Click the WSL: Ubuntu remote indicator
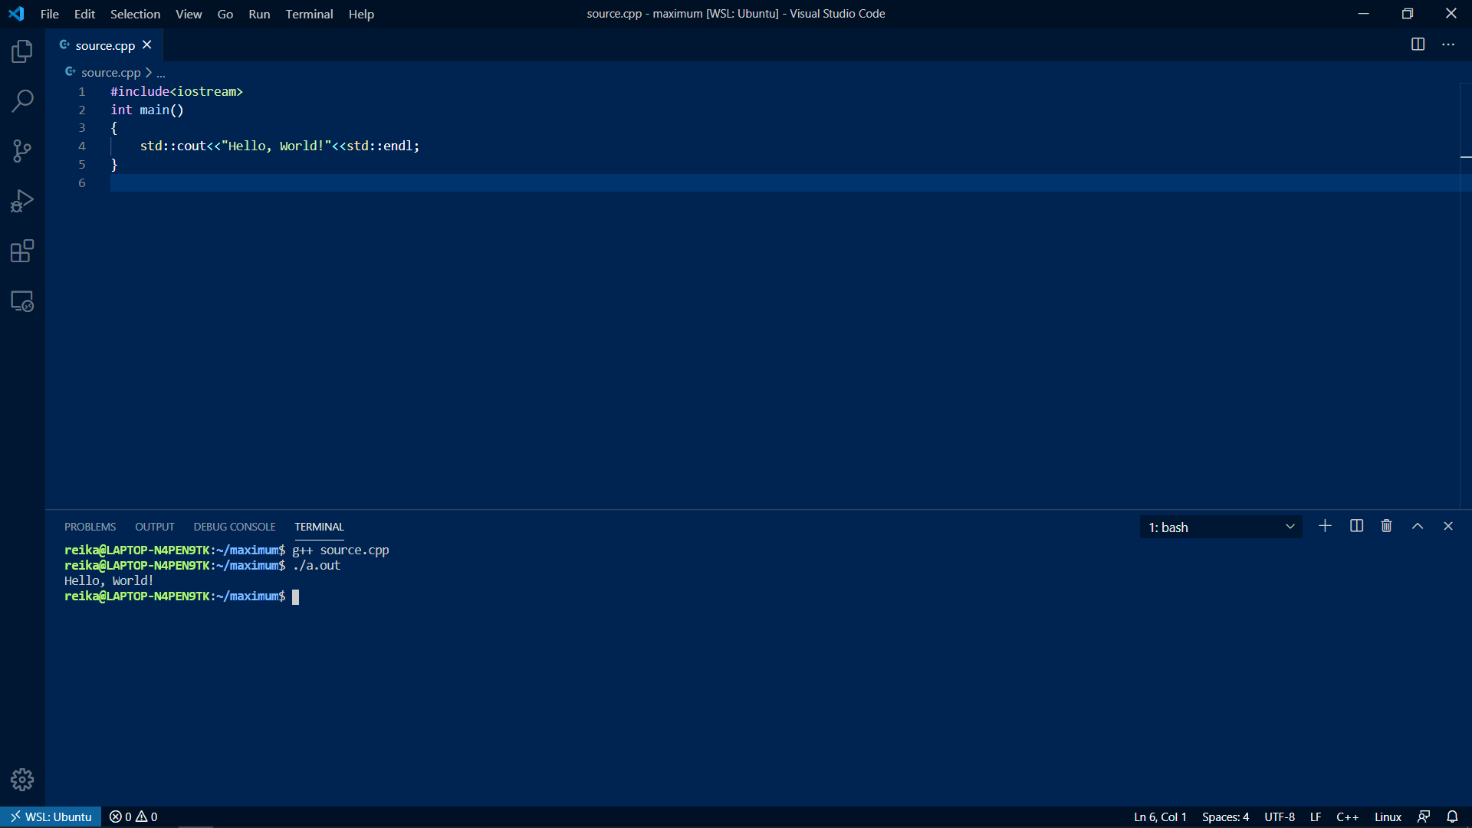1472x828 pixels. pyautogui.click(x=51, y=816)
